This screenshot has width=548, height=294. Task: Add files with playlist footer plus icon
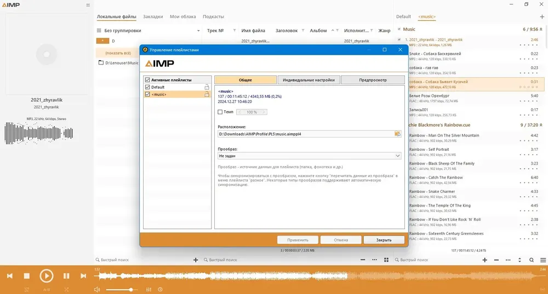pyautogui.click(x=485, y=260)
